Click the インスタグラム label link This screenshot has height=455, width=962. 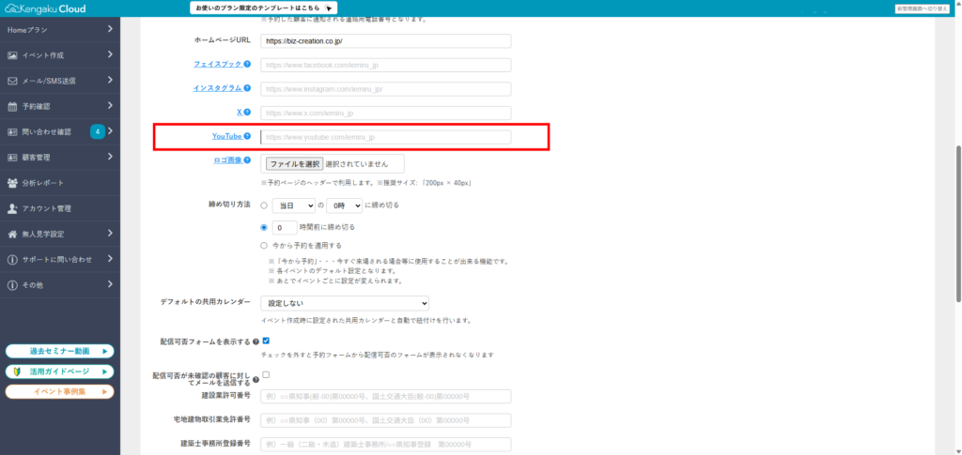click(x=218, y=88)
